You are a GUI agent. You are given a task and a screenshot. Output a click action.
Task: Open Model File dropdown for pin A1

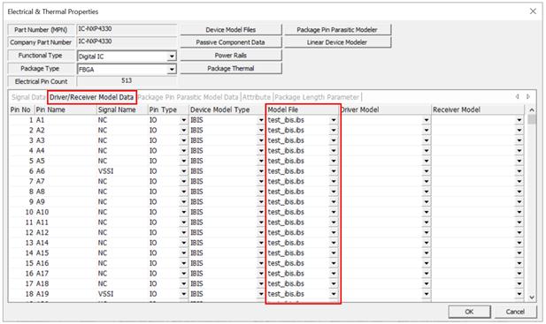334,120
